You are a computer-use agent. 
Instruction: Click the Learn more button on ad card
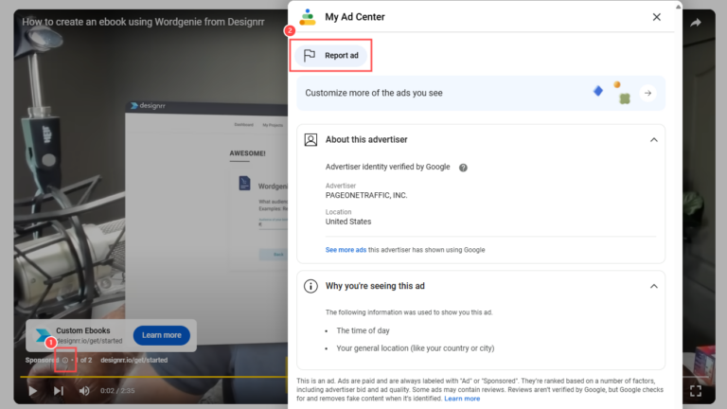[161, 335]
